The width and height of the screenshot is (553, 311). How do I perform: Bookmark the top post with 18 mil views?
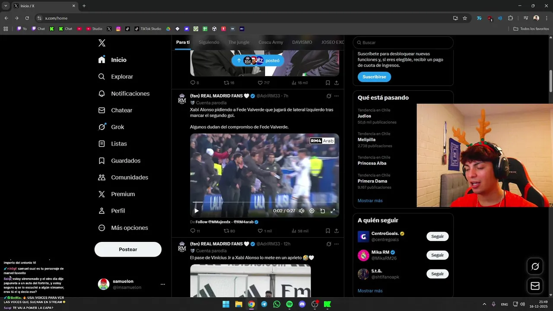328,83
